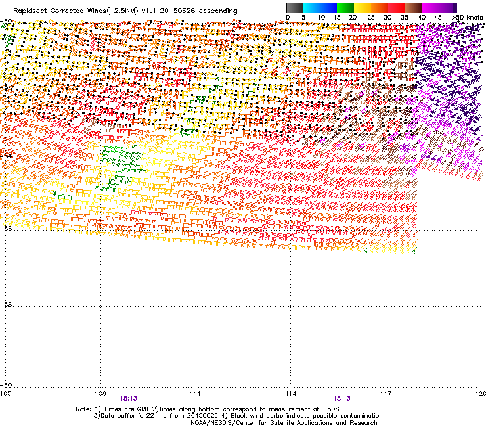Click the longitude axis label '108'
Viewport: 486px width, 427px height.
[x=100, y=393]
